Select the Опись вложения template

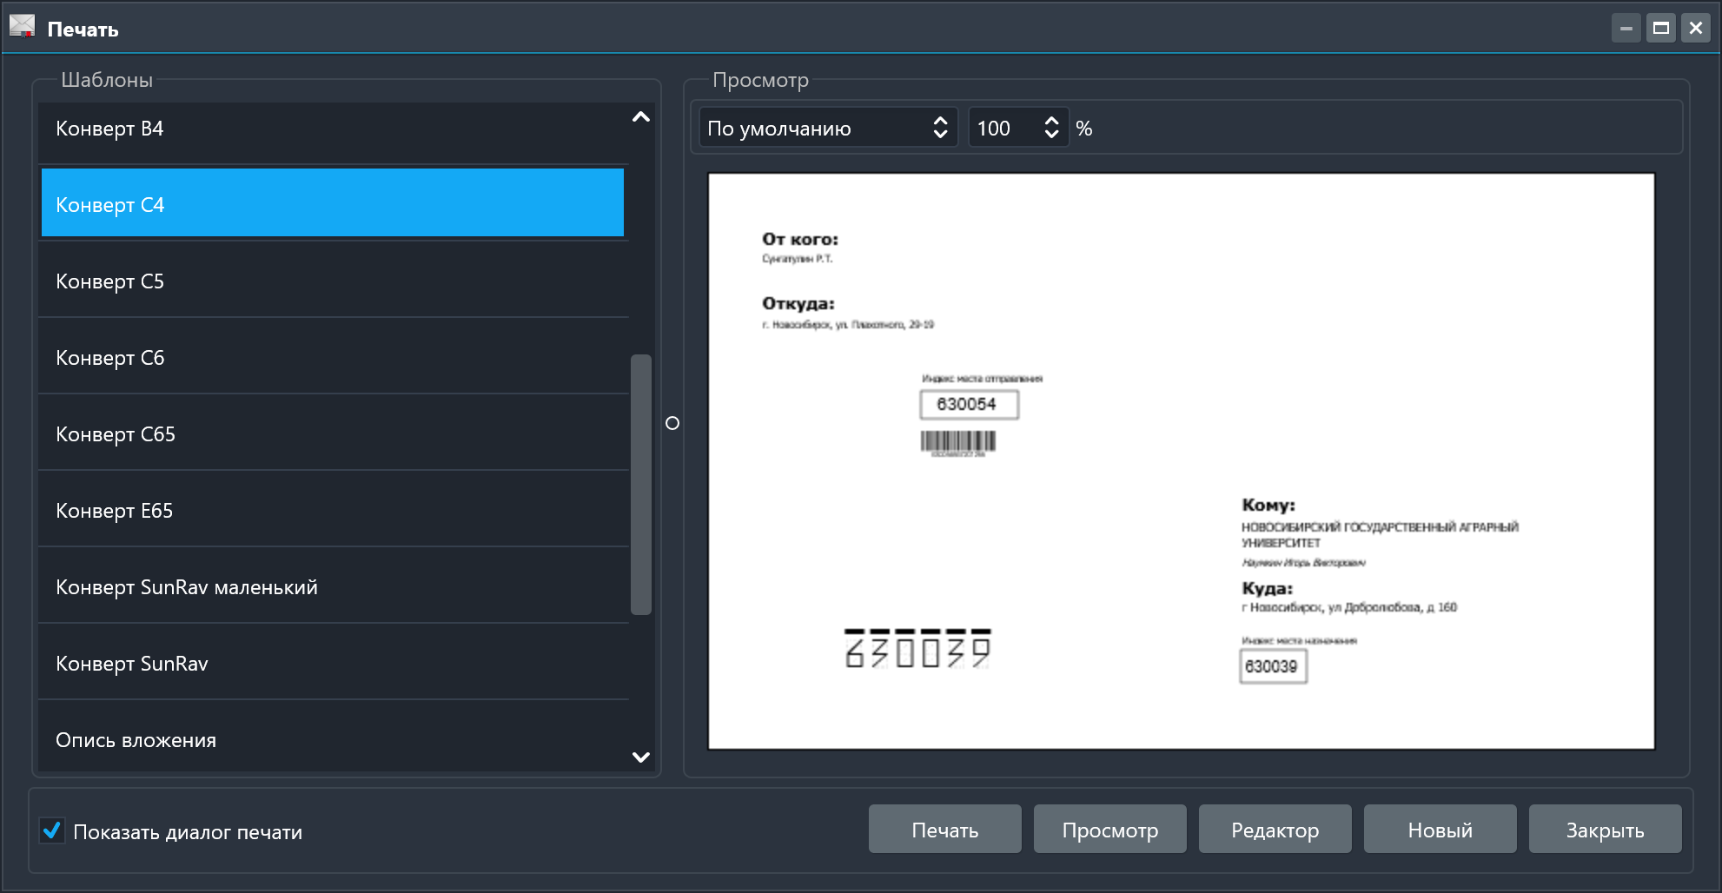point(333,737)
